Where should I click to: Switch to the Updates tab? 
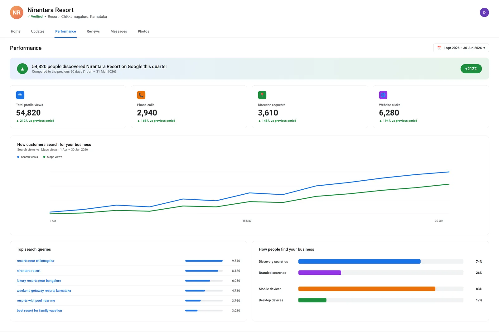pyautogui.click(x=38, y=31)
